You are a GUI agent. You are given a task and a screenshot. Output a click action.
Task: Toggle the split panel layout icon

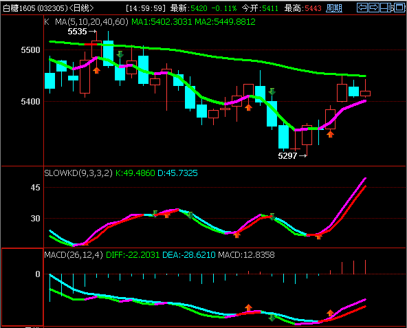(386, 8)
